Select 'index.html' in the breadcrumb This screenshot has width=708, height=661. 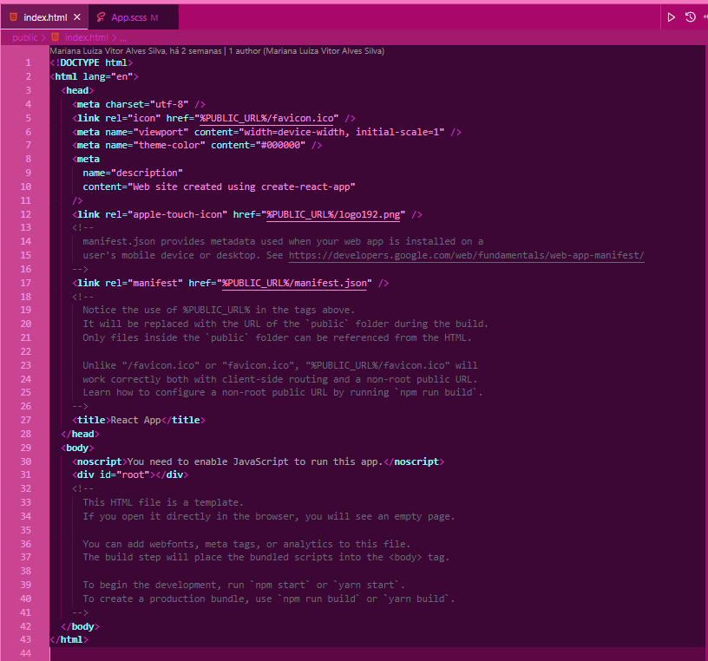tap(86, 37)
